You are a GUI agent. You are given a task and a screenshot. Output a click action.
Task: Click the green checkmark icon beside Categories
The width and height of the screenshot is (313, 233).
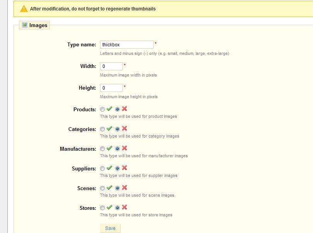tap(109, 129)
